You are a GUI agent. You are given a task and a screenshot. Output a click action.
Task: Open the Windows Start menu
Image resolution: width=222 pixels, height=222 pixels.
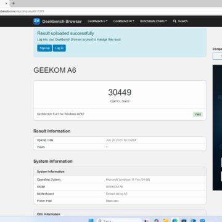[x=91, y=221]
